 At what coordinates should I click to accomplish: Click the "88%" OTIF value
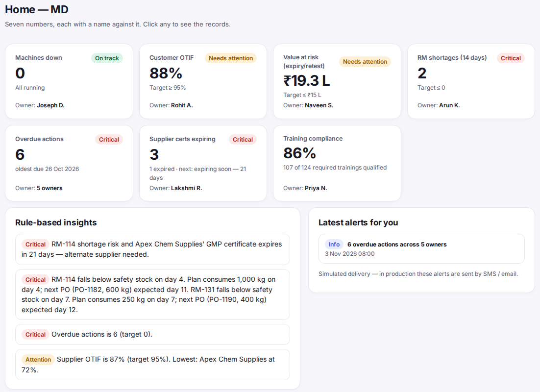click(166, 73)
